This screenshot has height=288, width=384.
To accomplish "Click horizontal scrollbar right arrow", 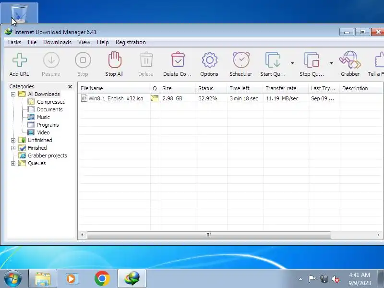I will tap(378, 235).
